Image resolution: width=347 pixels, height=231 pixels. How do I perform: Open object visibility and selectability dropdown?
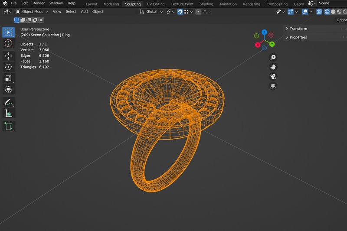coord(280,12)
